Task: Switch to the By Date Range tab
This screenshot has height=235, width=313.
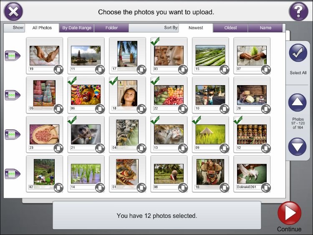Action: pos(77,28)
